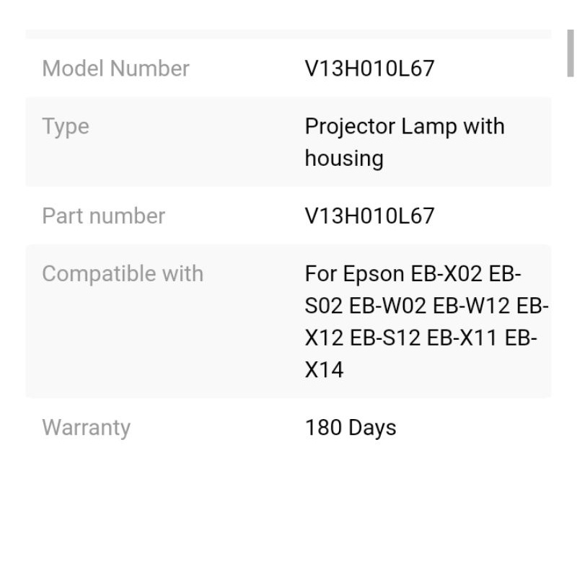
Task: Select the '180 Days' warranty value
Action: tap(351, 427)
